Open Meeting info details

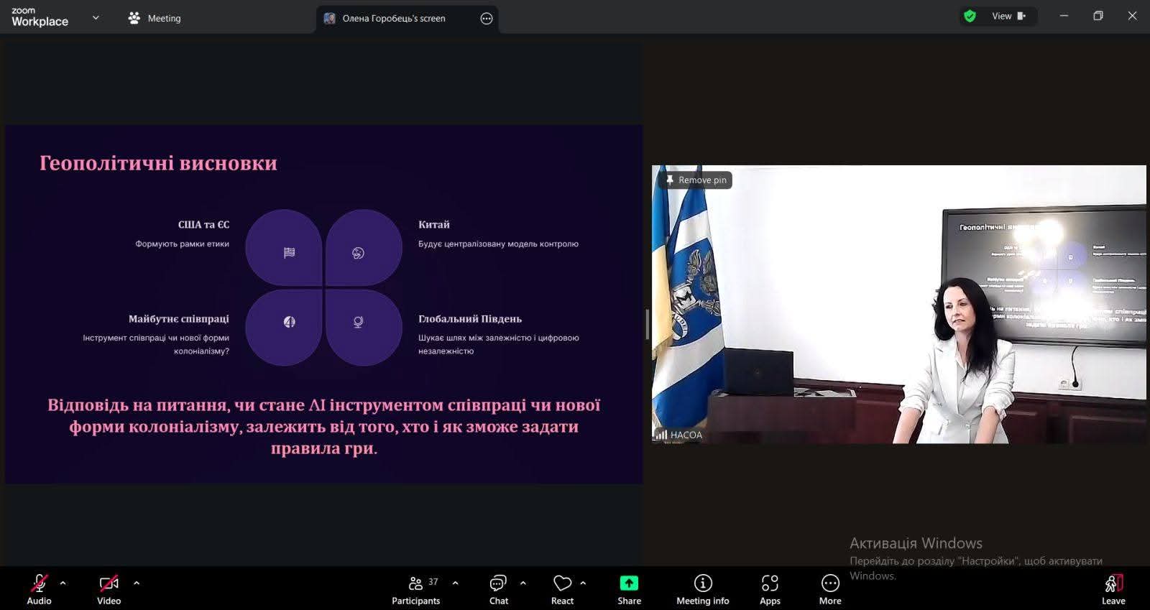(702, 588)
